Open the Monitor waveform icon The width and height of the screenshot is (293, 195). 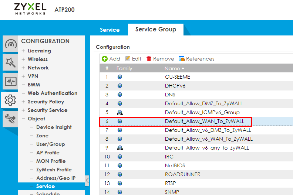click(11, 81)
